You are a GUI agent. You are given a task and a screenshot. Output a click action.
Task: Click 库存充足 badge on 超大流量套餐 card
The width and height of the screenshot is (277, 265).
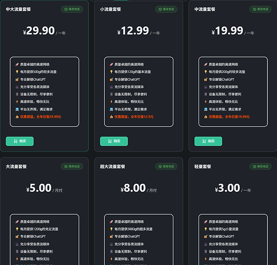pyautogui.click(x=166, y=166)
